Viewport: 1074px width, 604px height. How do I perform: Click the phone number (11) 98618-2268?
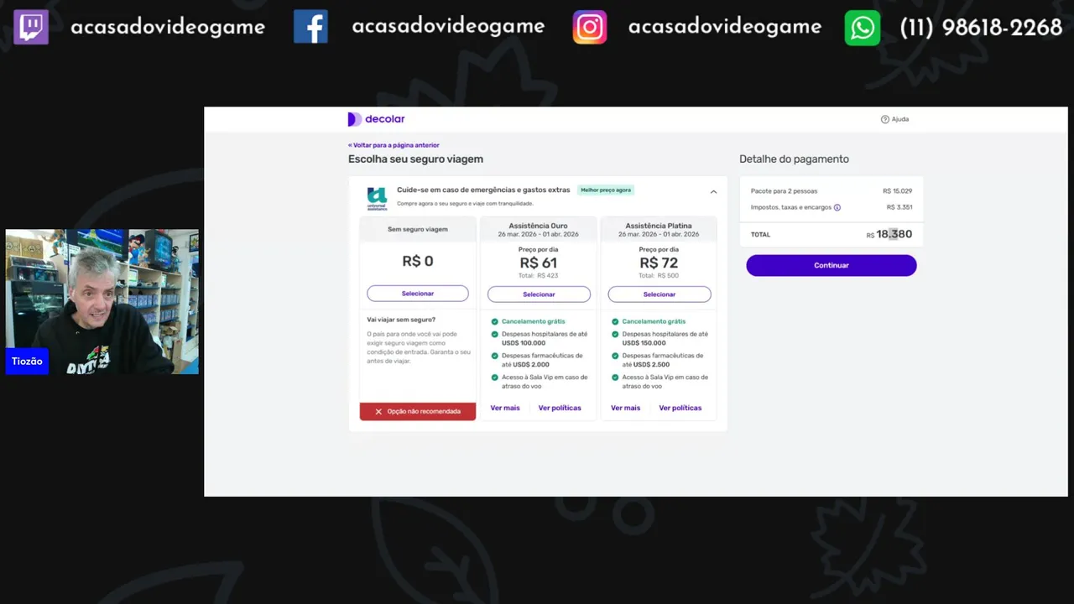pos(981,28)
